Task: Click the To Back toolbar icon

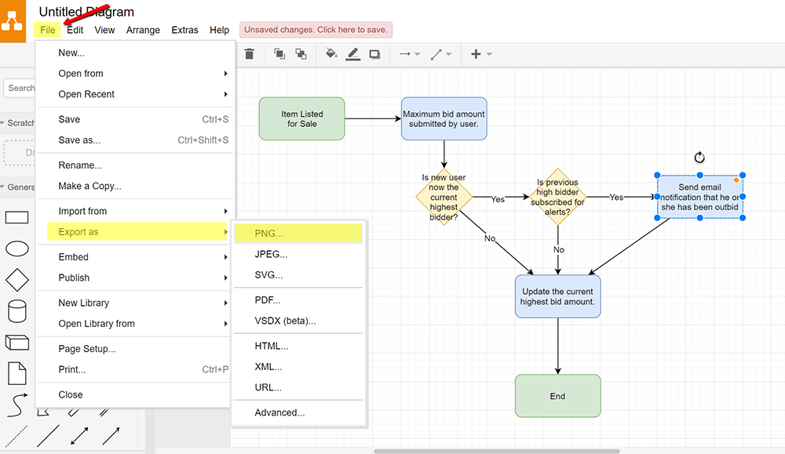Action: coord(301,54)
